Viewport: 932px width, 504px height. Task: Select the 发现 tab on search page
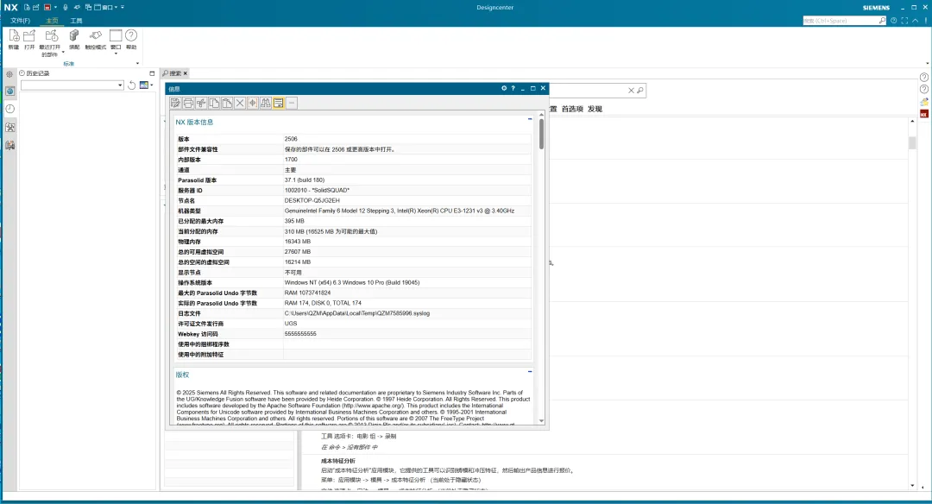click(595, 110)
